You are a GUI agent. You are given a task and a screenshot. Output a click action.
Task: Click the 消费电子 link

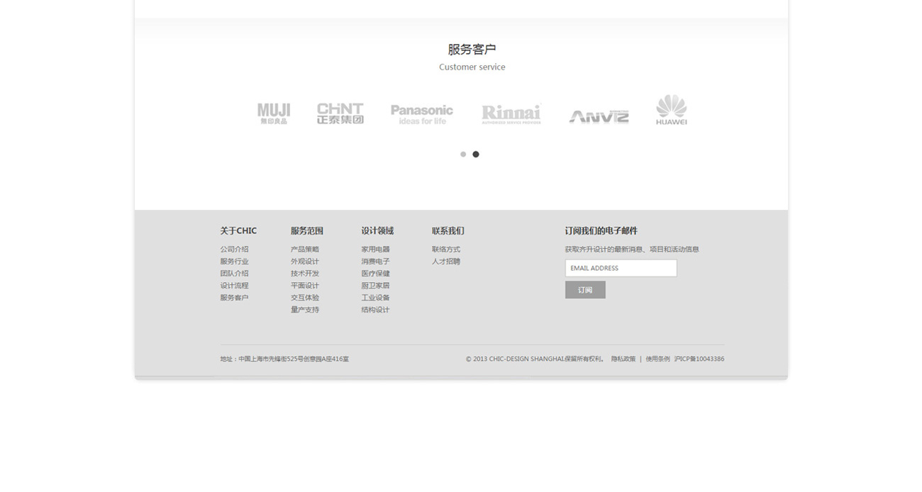pyautogui.click(x=375, y=262)
